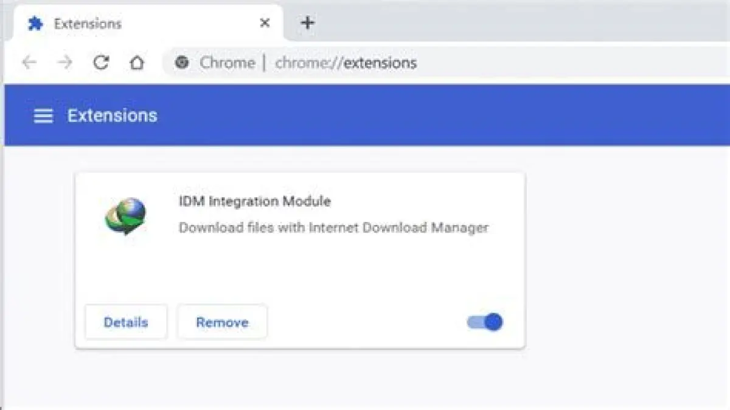
Task: Open the Extensions hamburger main menu
Action: tap(43, 116)
